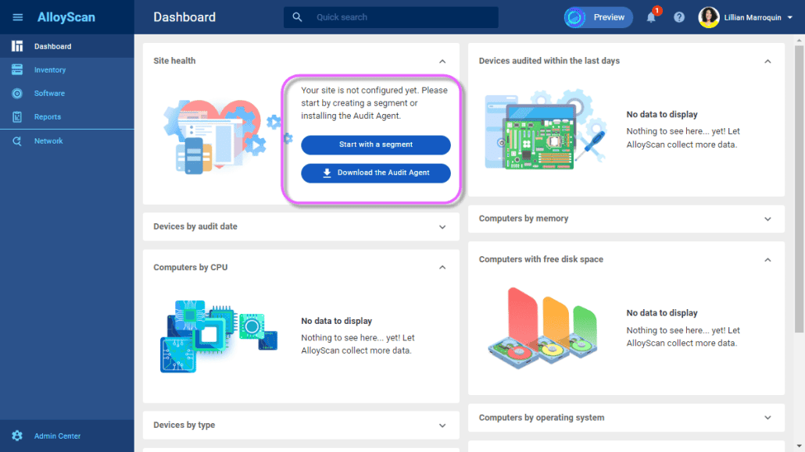Go to Inventory menu item
805x452 pixels.
point(67,69)
